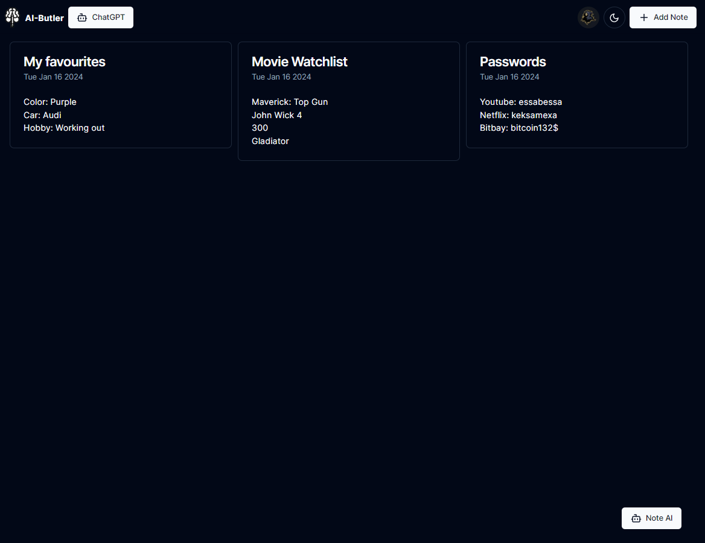Open the Note AI chat button
Screen dimensions: 705x543
point(651,518)
